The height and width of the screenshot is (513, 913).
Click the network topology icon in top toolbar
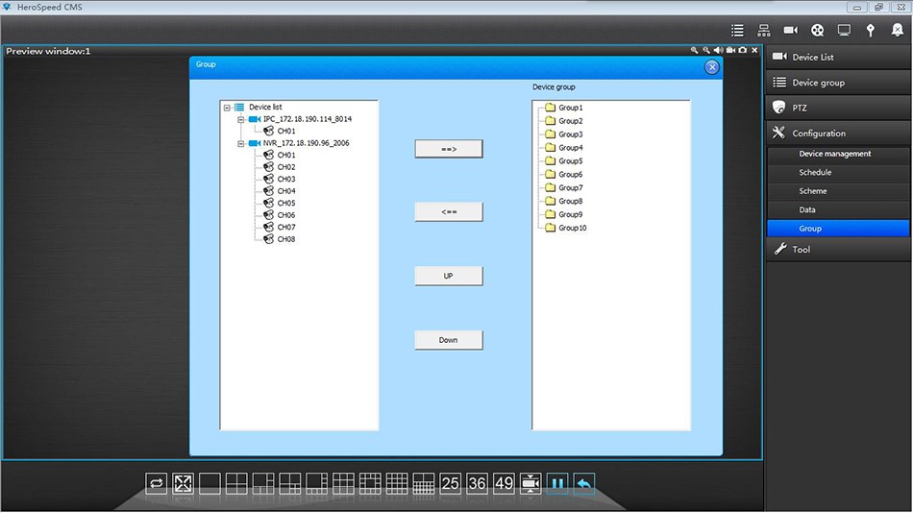(x=764, y=30)
